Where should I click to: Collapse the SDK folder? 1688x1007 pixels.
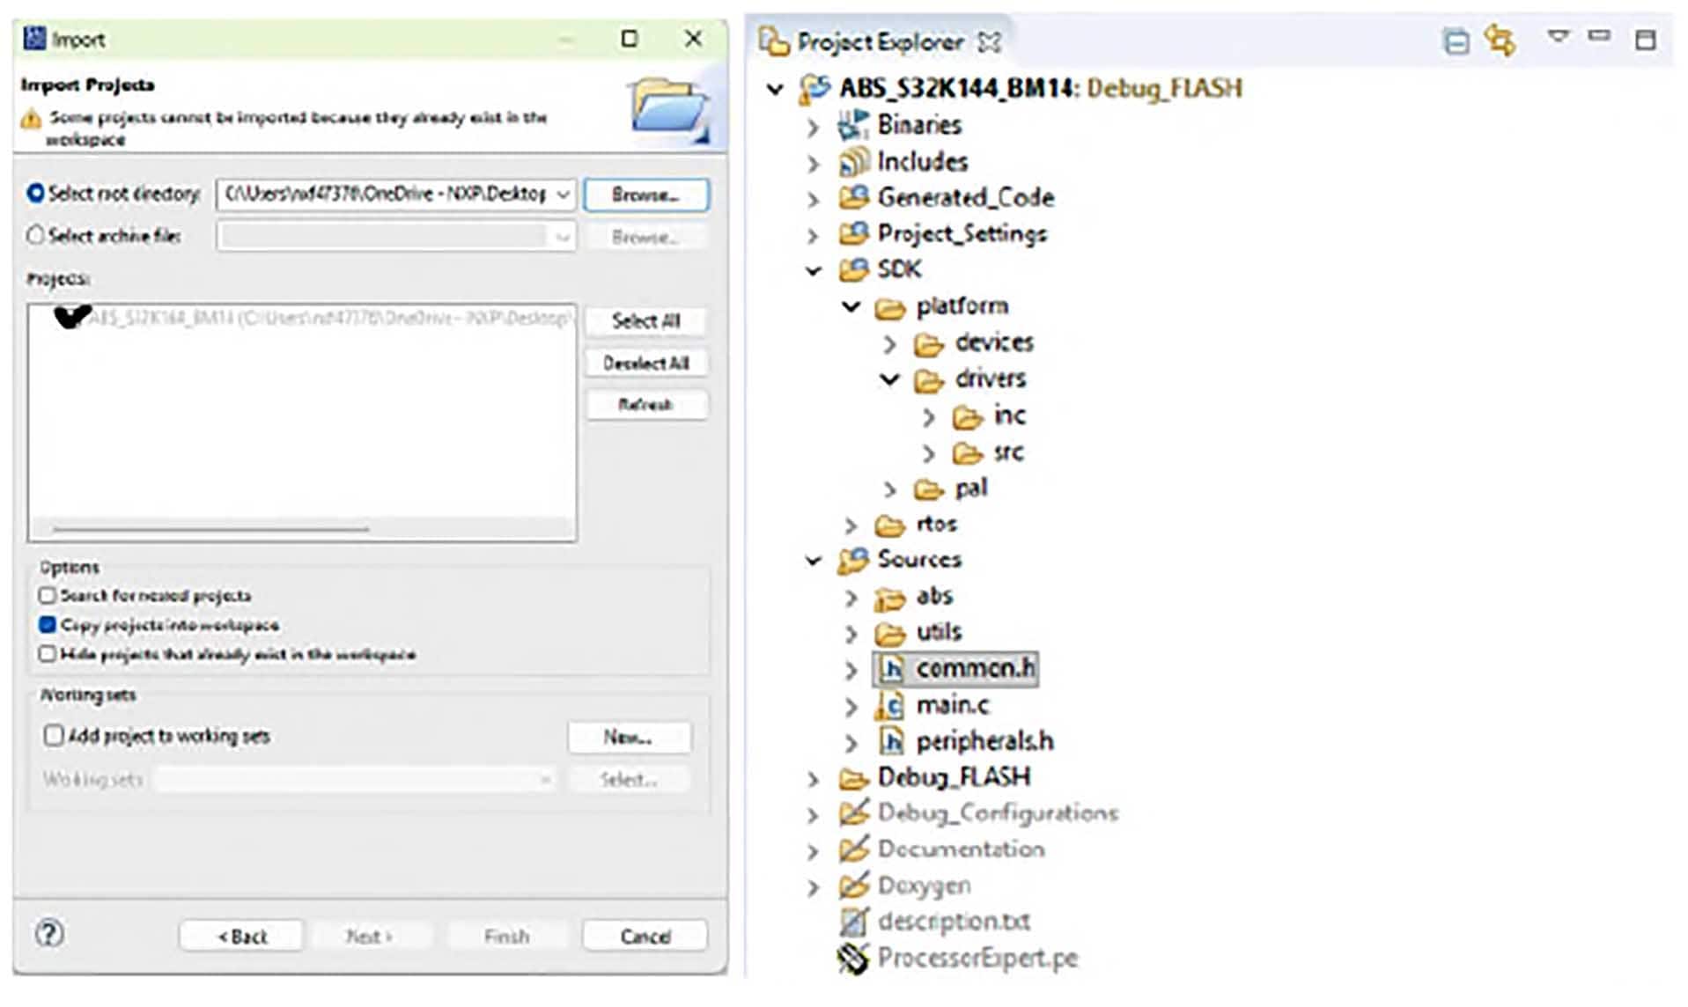(x=814, y=270)
